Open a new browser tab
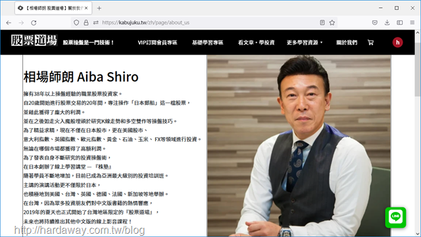The image size is (421, 237). pyautogui.click(x=99, y=8)
